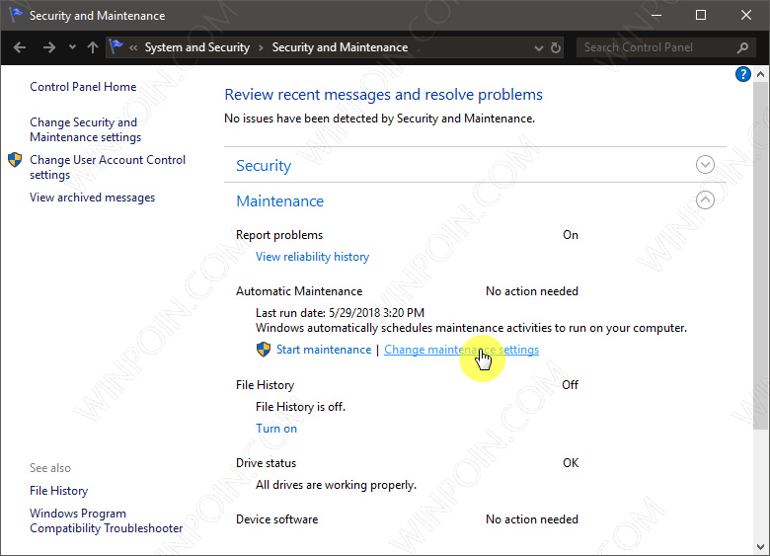Click the address bar double-chevron overflow
Image resolution: width=770 pixels, height=556 pixels.
[133, 47]
